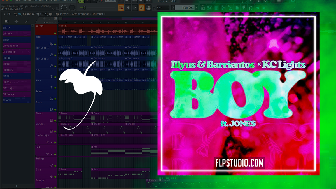Click Arrangement in the playlist breadcrumb
Image resolution: width=336 pixels, height=189 pixels.
[80, 14]
